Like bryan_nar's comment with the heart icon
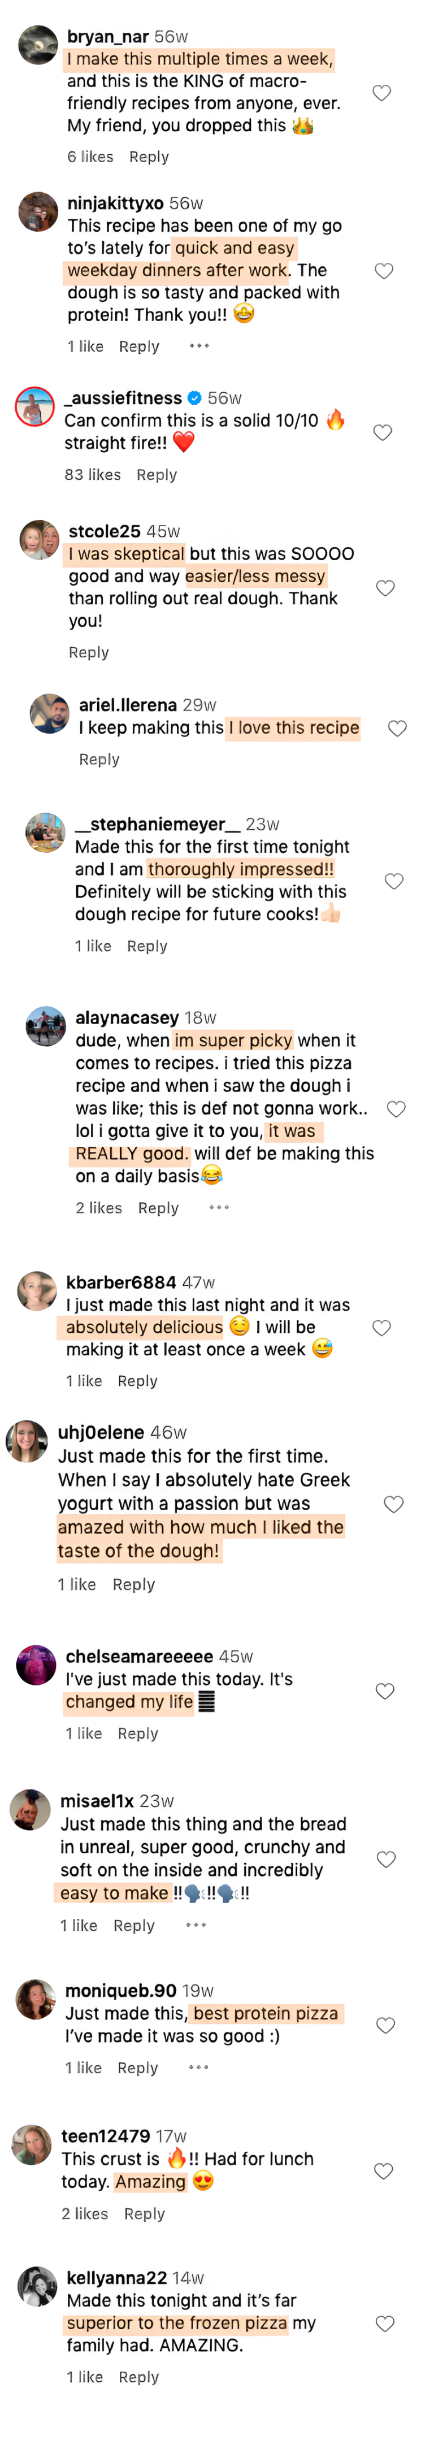 (x=383, y=92)
